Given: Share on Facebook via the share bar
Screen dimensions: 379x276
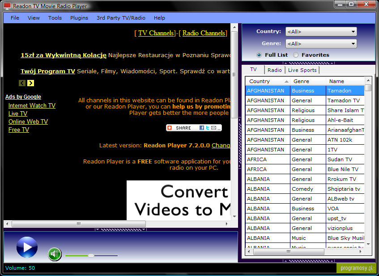Looking at the screenshot, I should click(202, 128).
